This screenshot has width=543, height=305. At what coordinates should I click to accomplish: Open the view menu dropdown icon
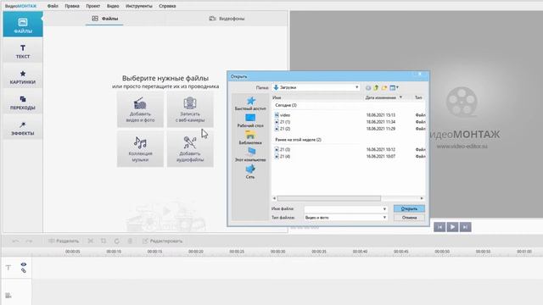(x=394, y=88)
